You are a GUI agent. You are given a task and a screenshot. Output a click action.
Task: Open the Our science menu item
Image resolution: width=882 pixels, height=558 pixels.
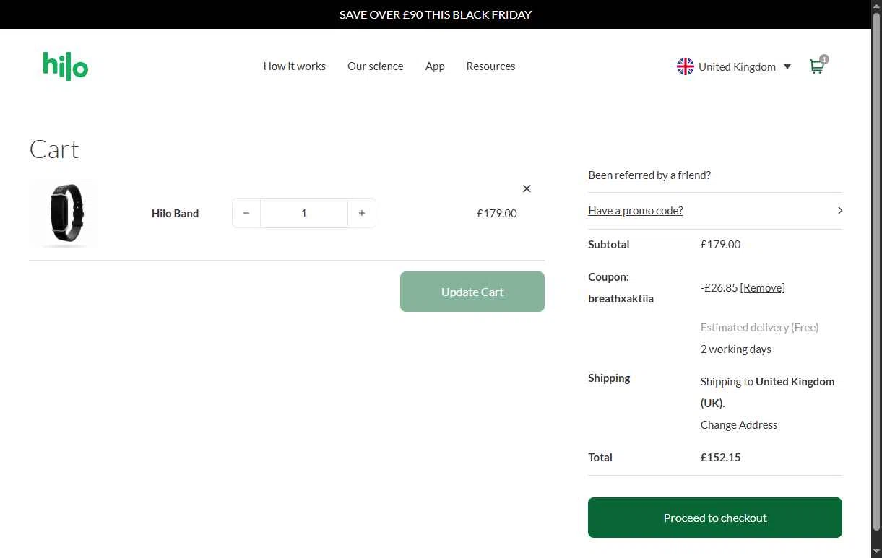(x=376, y=66)
